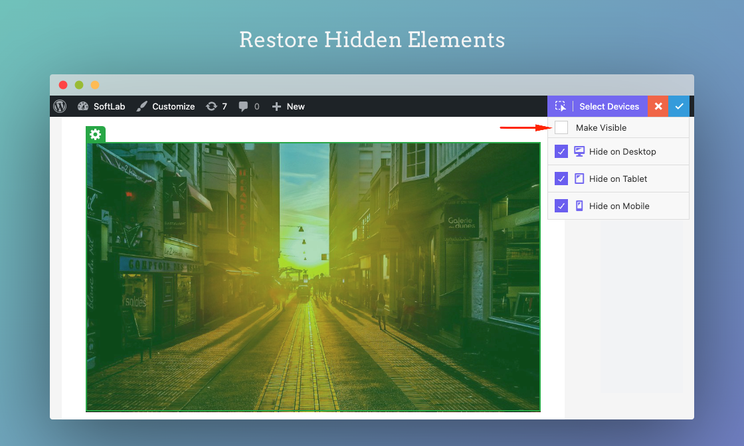Open the SoftLab site dashboard link
Image resolution: width=744 pixels, height=446 pixels.
[x=101, y=106]
